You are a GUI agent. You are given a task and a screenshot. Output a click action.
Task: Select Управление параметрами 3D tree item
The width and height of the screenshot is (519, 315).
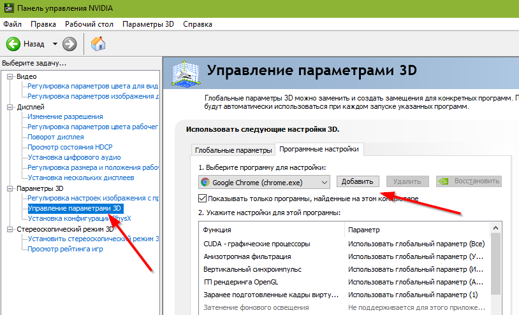coord(75,208)
